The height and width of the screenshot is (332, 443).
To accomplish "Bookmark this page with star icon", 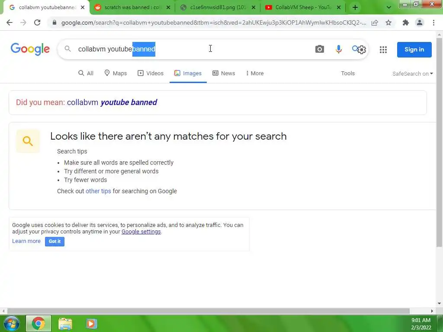I will coord(388,22).
